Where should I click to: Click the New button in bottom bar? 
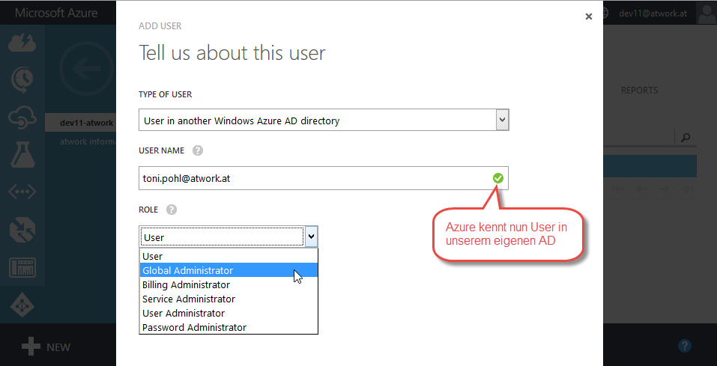click(x=46, y=347)
